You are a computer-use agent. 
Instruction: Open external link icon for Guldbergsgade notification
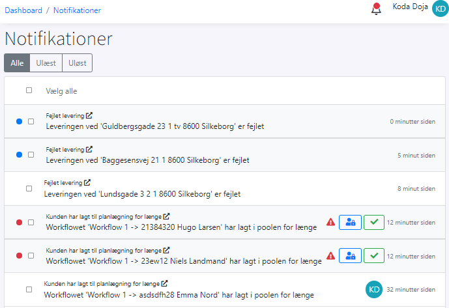[89, 115]
